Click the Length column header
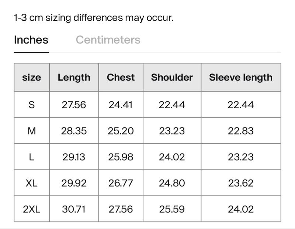 click(74, 77)
